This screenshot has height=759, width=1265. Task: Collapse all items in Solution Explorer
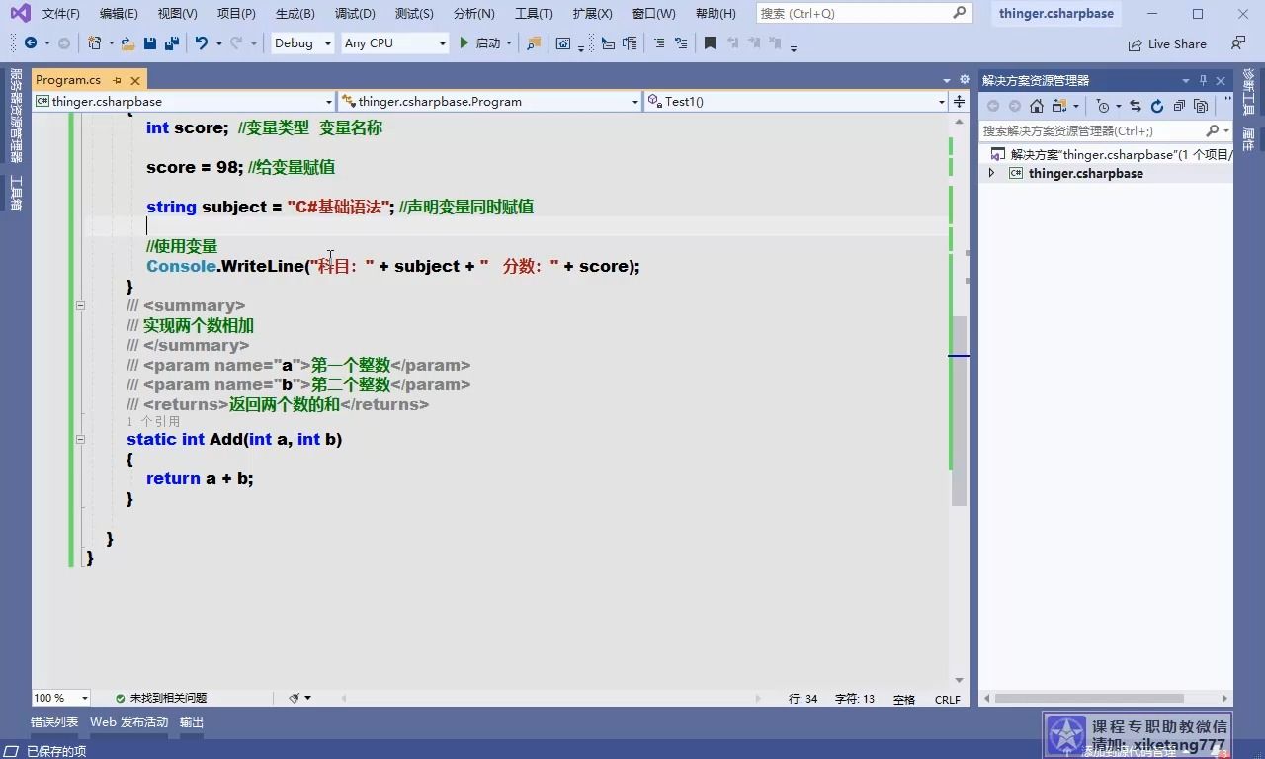click(x=1179, y=106)
